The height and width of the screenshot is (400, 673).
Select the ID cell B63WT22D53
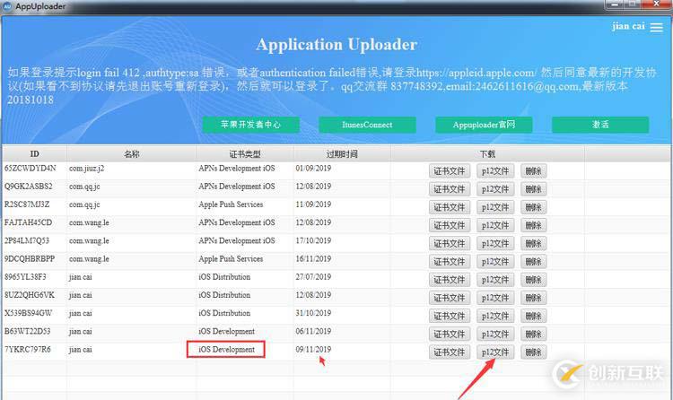(28, 331)
